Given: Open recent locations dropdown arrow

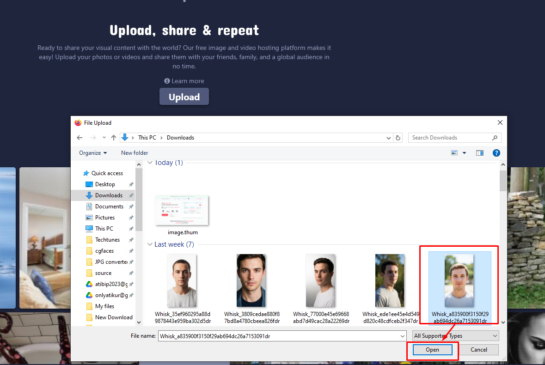Looking at the screenshot, I should [104, 138].
